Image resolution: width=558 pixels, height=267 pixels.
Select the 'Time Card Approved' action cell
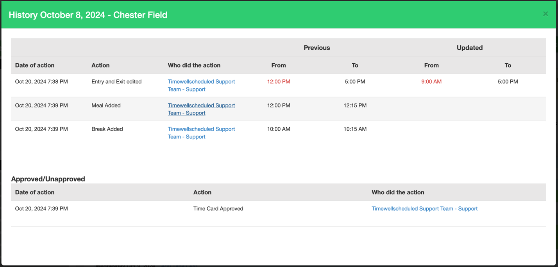(218, 209)
